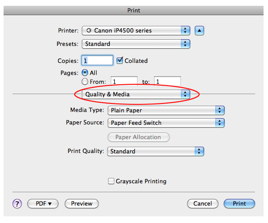
Task: Click the Media Type popup arrows icon
Action: point(220,110)
